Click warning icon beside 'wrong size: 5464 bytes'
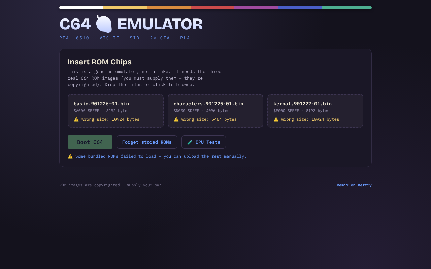431x269 pixels. coord(176,119)
